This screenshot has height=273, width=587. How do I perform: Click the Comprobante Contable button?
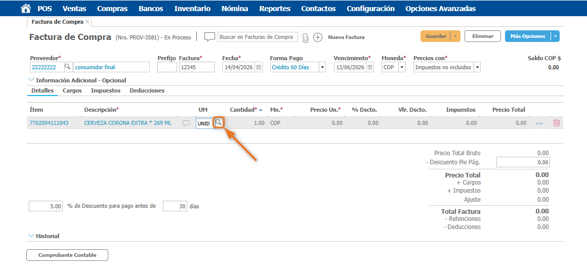tap(67, 255)
